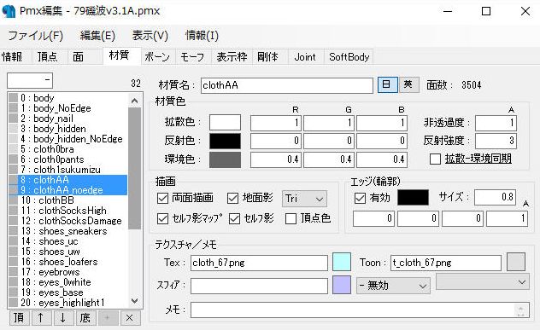Click 反射色 specular black color swatch
Viewport: 540px width, 330px height.
226,141
